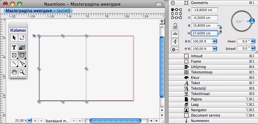Select the hand pan tool
258x124 pixels.
point(14,72)
